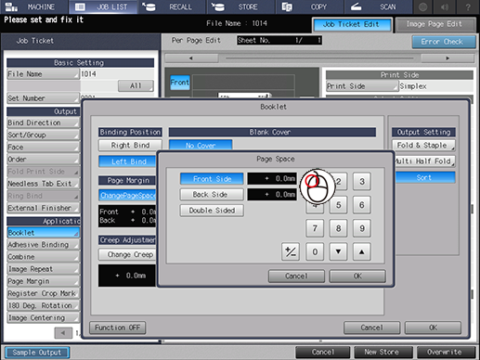Click the speaker volume icon
The height and width of the screenshot is (360, 480).
(445, 6)
